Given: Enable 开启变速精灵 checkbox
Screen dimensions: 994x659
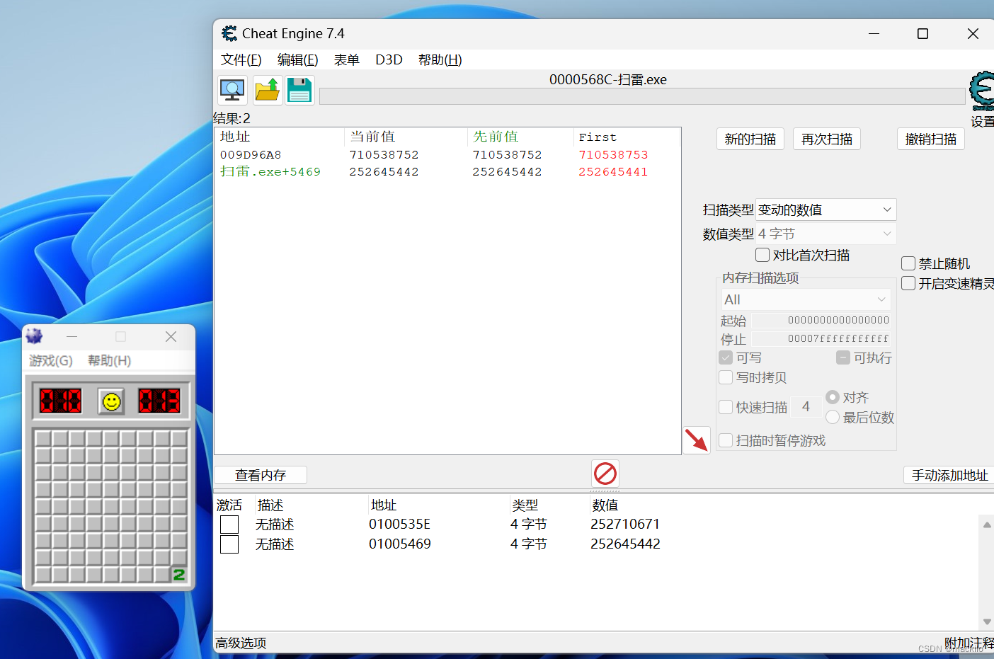Looking at the screenshot, I should pos(908,283).
